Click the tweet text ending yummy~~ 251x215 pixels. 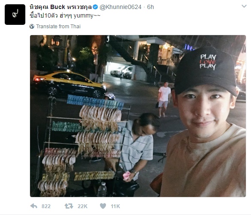(65, 16)
